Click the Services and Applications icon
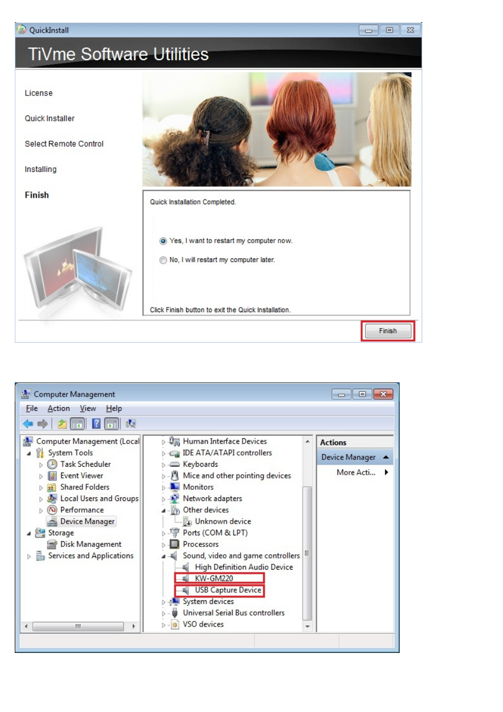Screen dimensions: 503x712 tap(40, 556)
